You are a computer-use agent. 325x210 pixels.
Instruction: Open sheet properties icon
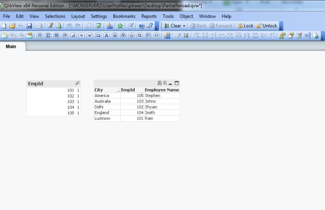pos(29,36)
